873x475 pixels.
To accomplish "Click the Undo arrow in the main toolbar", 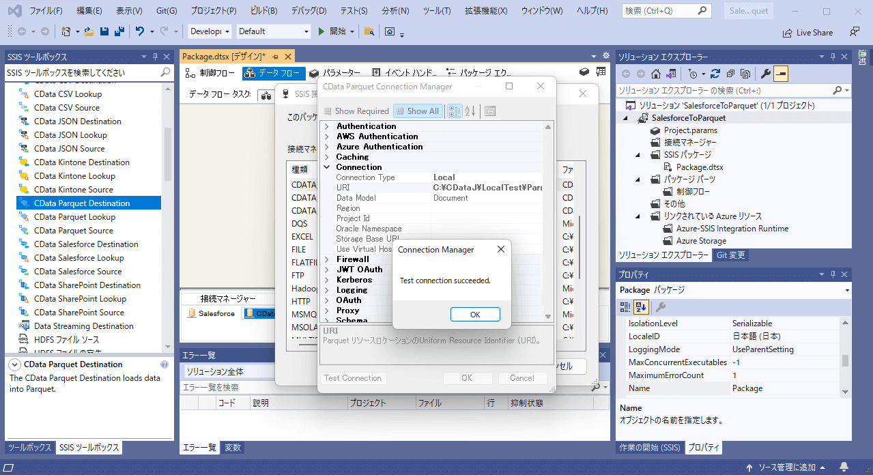I will [139, 31].
